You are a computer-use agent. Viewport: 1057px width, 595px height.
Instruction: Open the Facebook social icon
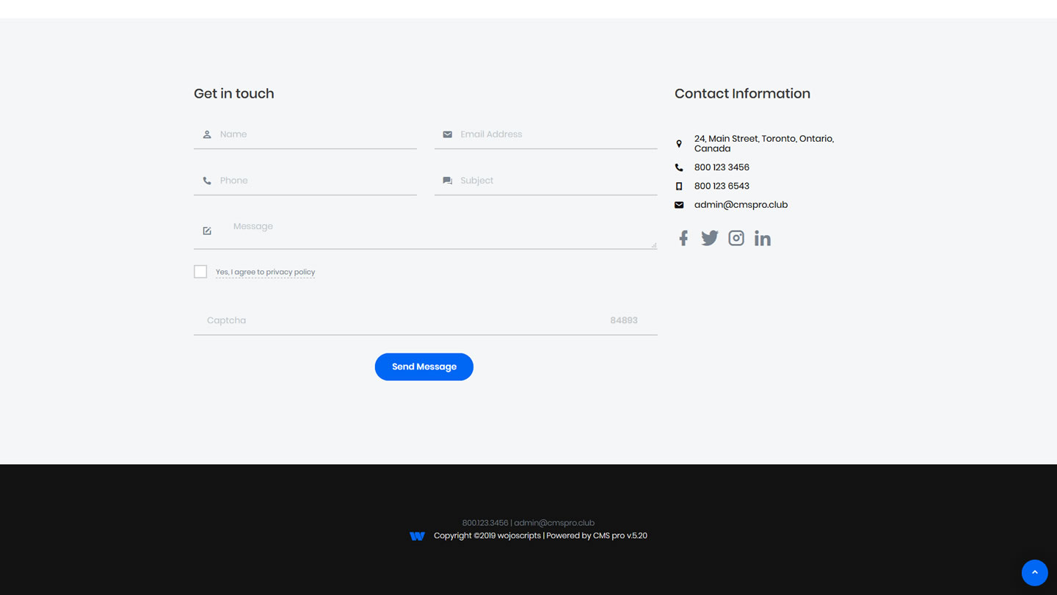(683, 238)
